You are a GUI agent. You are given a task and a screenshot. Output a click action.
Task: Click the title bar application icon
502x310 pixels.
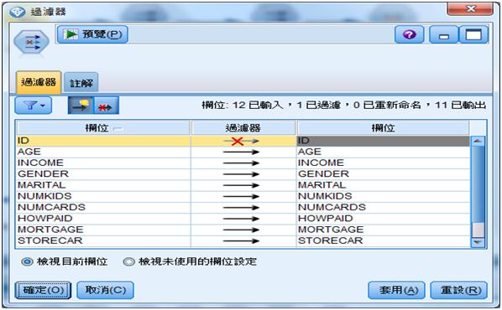(x=18, y=12)
